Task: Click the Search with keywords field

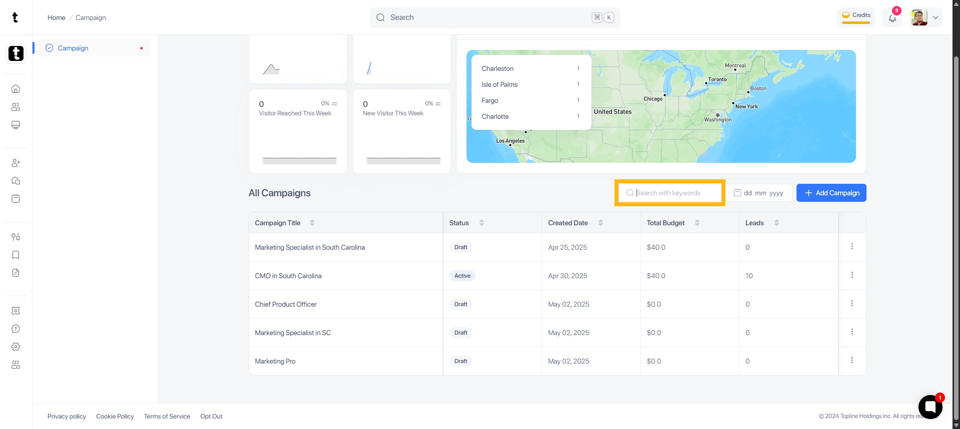Action: pos(670,193)
